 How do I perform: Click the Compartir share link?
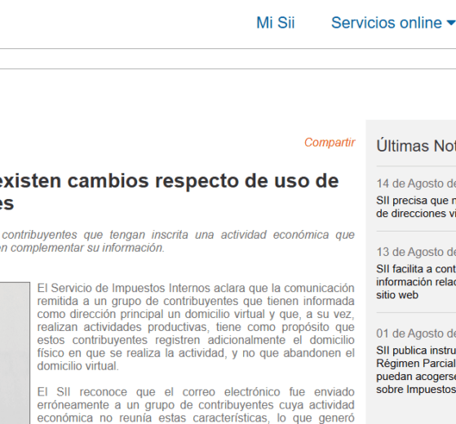coord(330,143)
